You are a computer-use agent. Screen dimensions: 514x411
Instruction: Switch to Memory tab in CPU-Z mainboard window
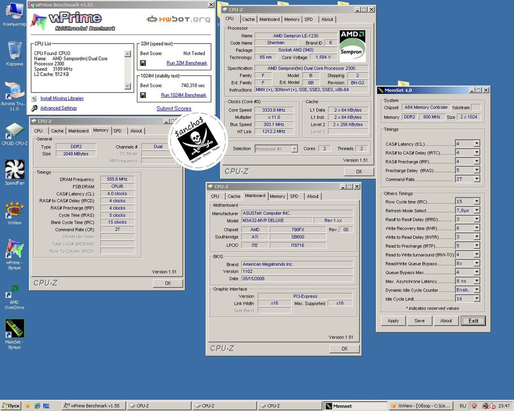coord(278,196)
